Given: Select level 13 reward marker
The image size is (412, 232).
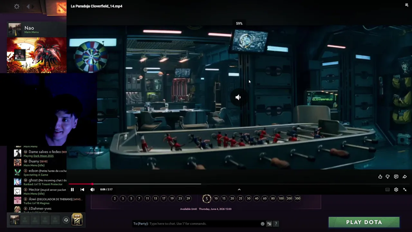Looking at the screenshot, I should coord(155,198).
